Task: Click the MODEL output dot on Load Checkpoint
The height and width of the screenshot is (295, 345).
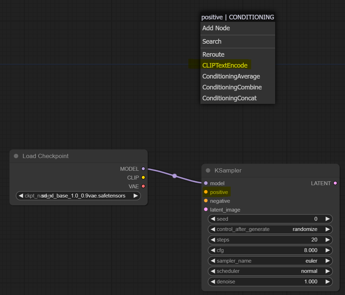Action: (x=143, y=169)
